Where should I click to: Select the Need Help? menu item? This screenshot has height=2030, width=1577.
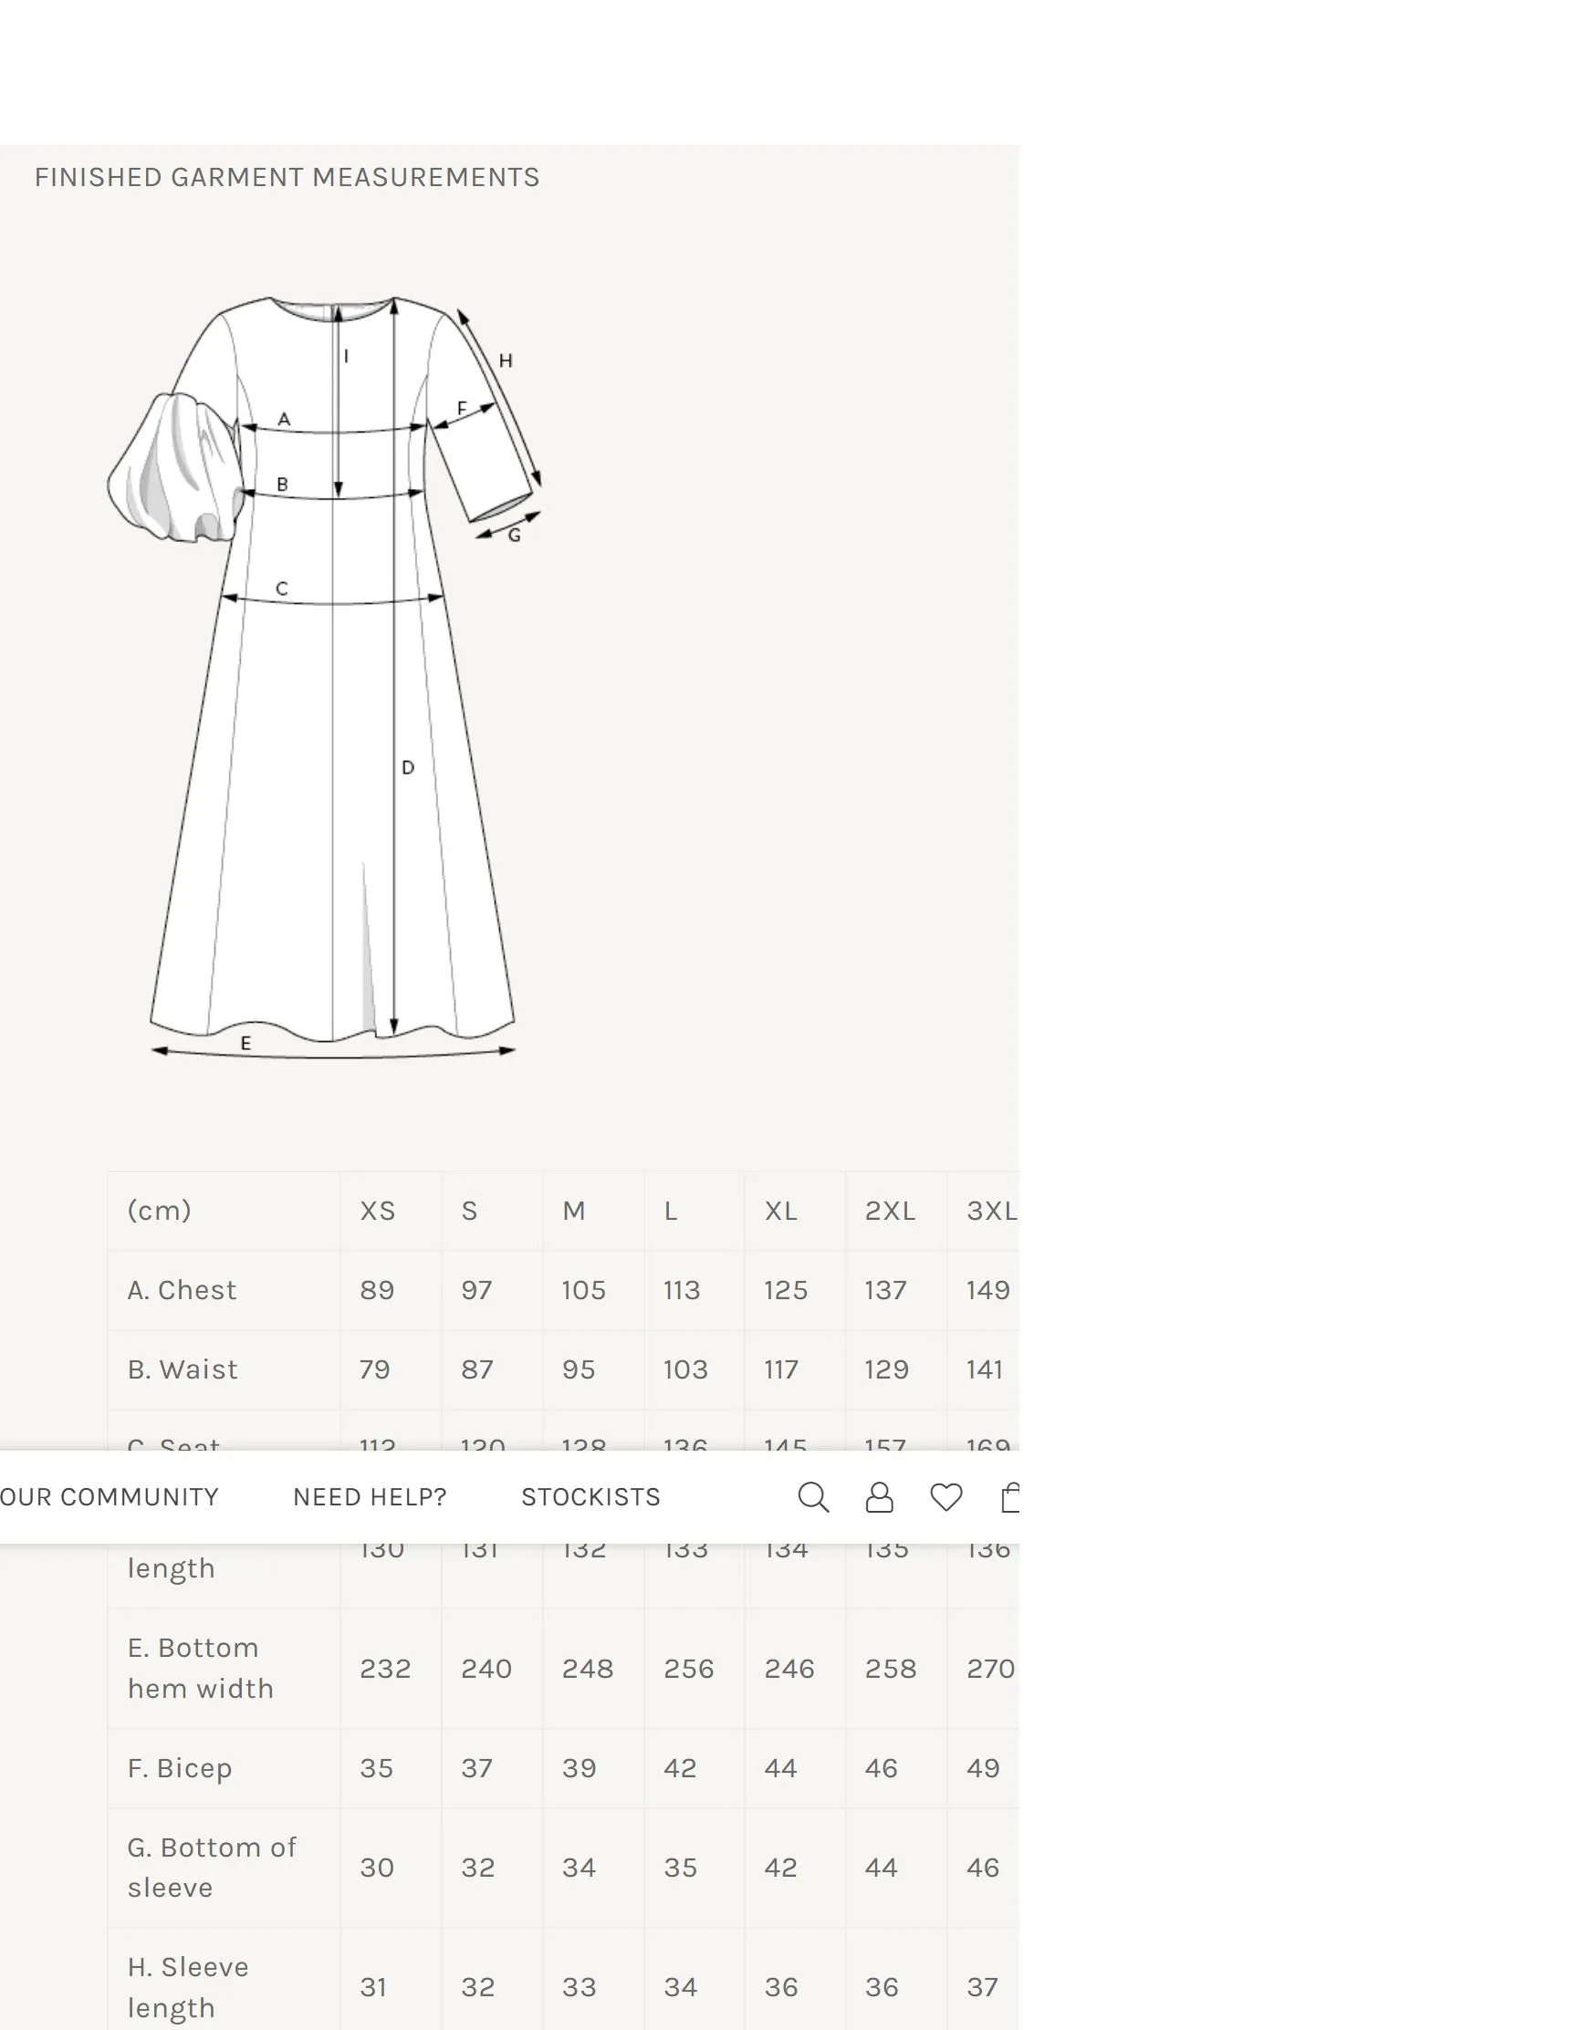(369, 1496)
